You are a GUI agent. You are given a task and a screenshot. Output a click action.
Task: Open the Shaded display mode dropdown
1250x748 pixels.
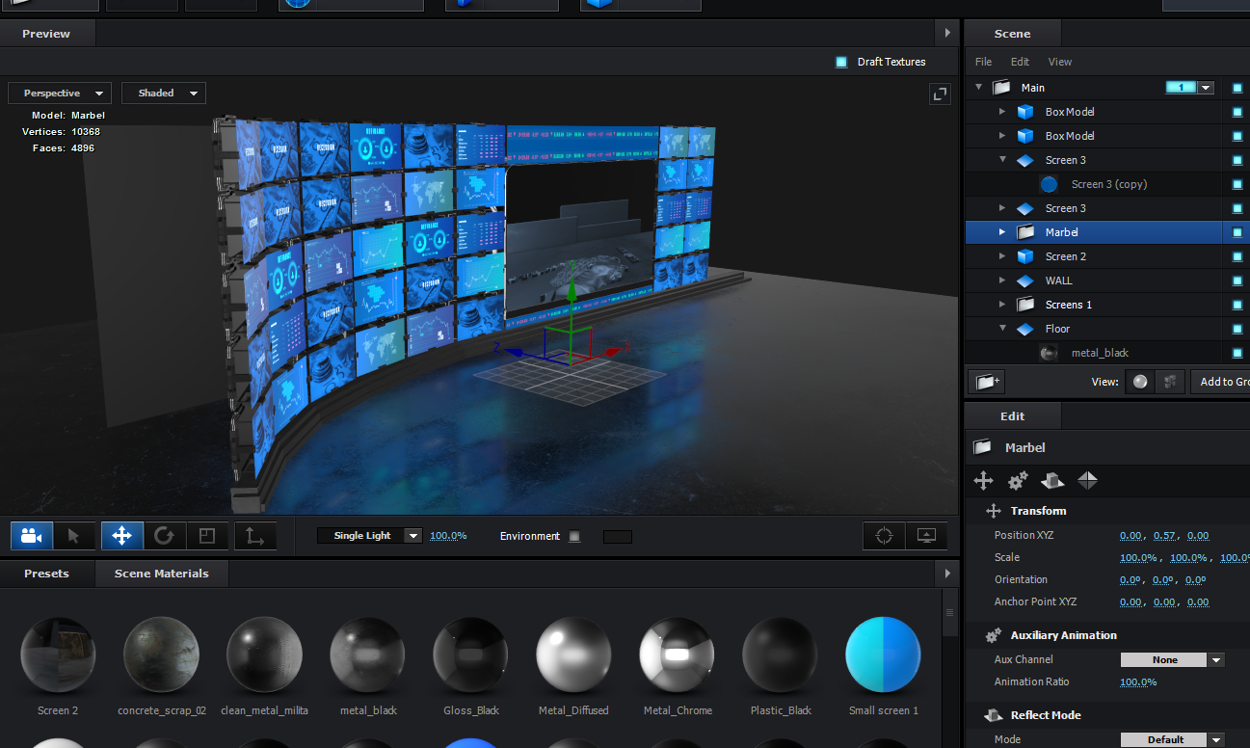[164, 93]
